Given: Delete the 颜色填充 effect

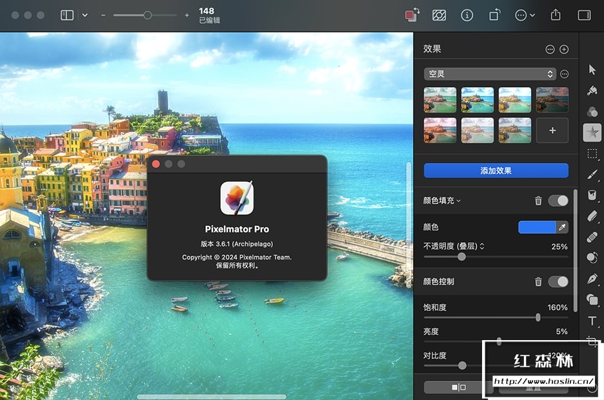Looking at the screenshot, I should [538, 200].
